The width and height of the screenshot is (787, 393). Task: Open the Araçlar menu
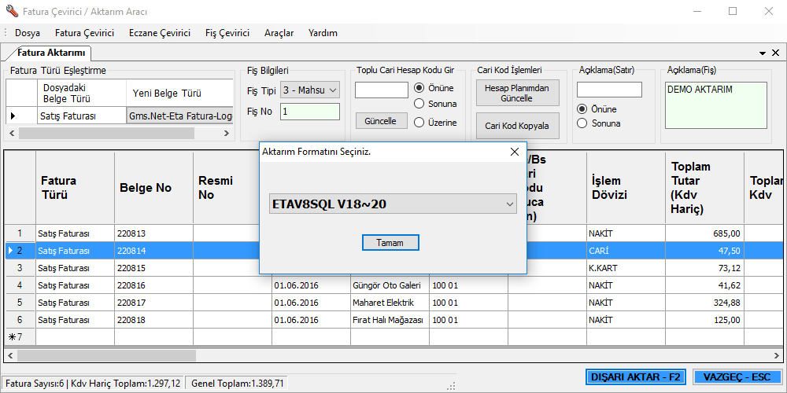coord(279,33)
